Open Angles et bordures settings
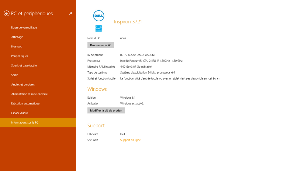The height and width of the screenshot is (171, 304). point(23,84)
